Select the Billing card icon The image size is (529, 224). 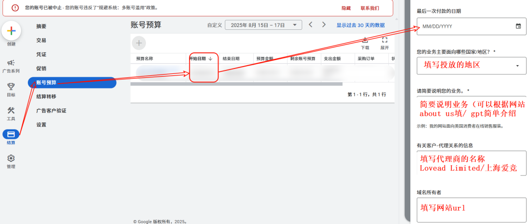(x=11, y=134)
